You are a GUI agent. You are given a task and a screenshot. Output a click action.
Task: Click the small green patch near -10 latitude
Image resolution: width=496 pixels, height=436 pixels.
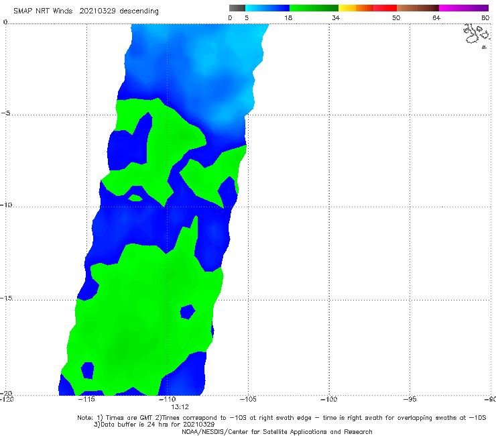click(x=135, y=198)
